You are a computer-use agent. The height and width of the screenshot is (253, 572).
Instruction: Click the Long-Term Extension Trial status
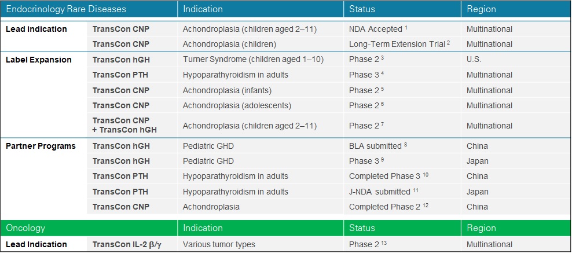[399, 45]
